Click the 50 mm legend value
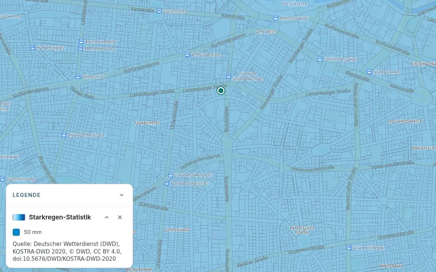This screenshot has width=436, height=272. (33, 232)
